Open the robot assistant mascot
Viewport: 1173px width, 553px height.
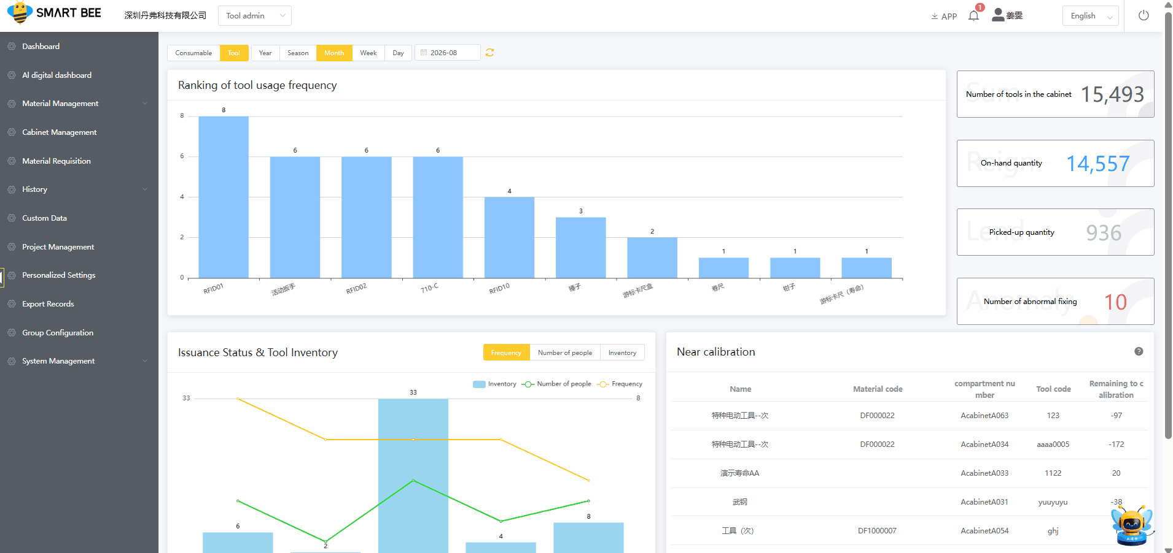click(1131, 525)
